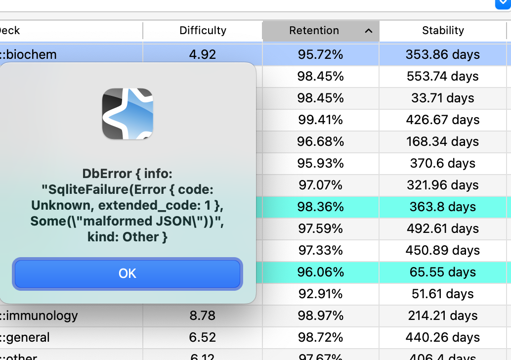This screenshot has width=511, height=360.
Task: Sort the table by the Stability column
Action: tap(443, 30)
